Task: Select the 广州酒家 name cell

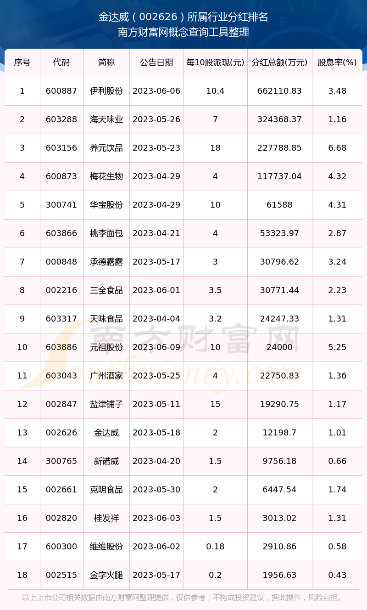Action: pos(106,376)
